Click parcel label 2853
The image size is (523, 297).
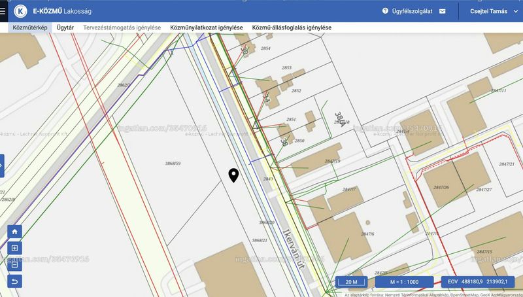pos(286,68)
